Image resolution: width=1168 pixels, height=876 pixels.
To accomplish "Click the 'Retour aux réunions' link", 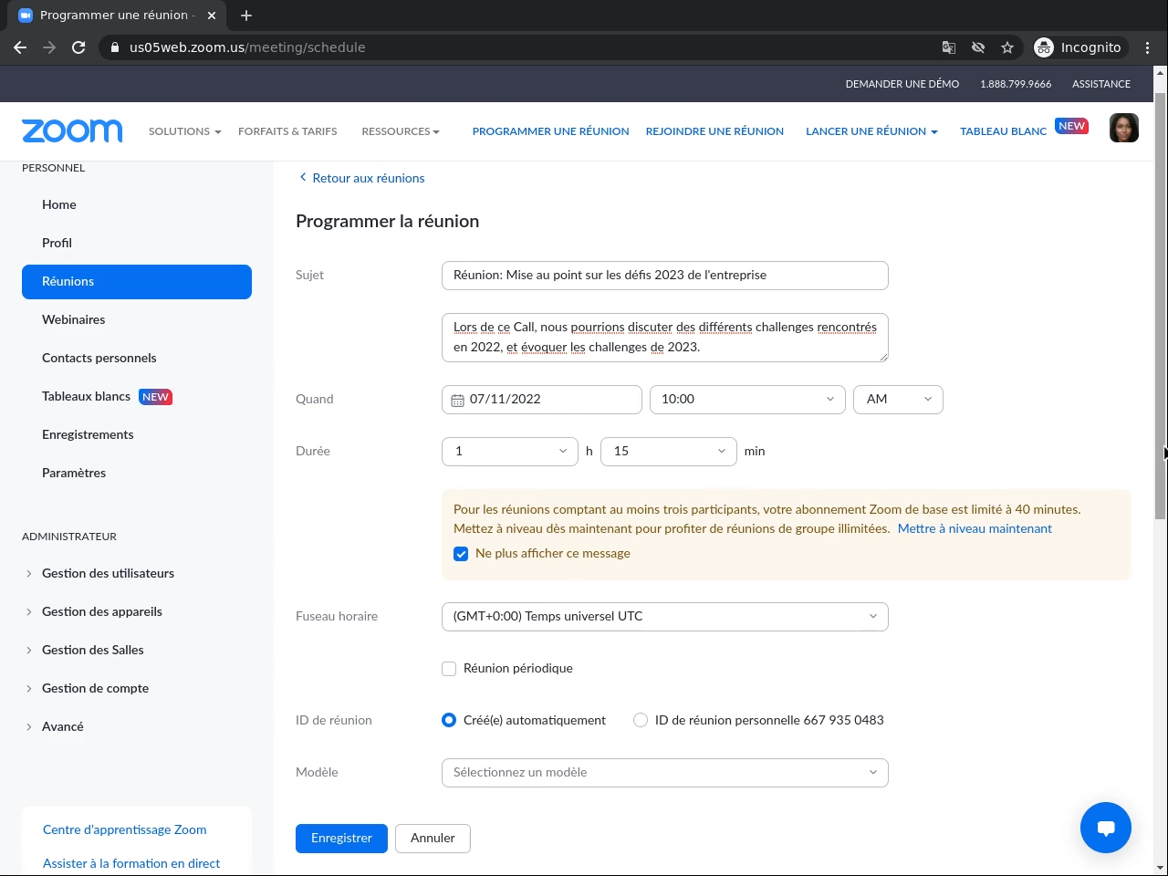I will [368, 179].
